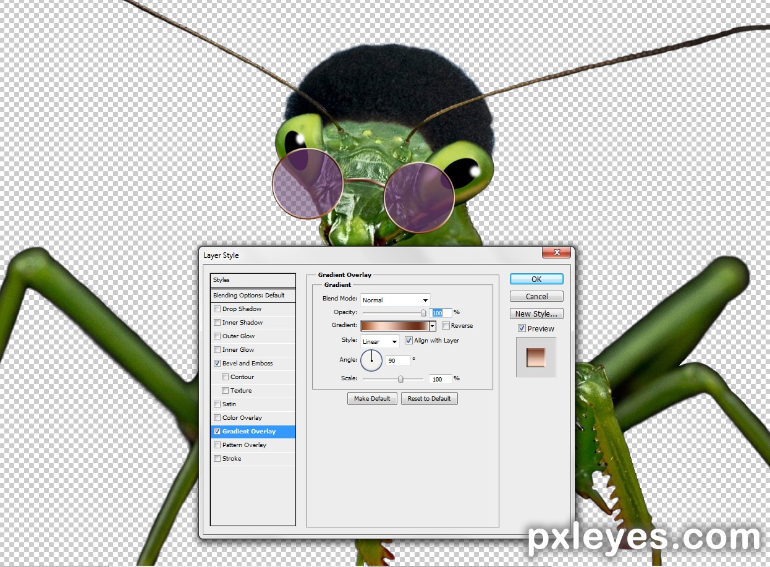Close the Layer Style dialog

556,253
